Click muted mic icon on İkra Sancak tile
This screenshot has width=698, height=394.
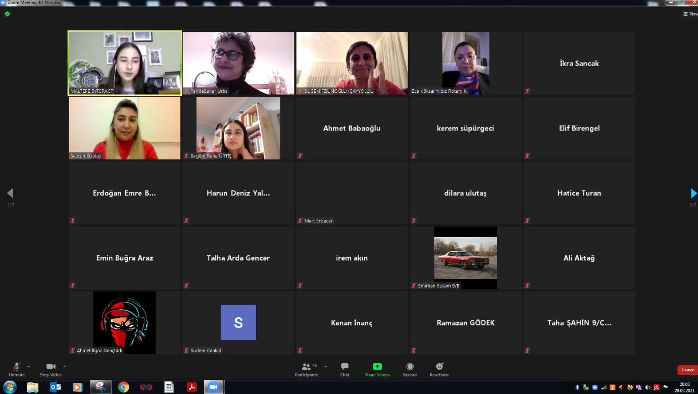coord(527,91)
